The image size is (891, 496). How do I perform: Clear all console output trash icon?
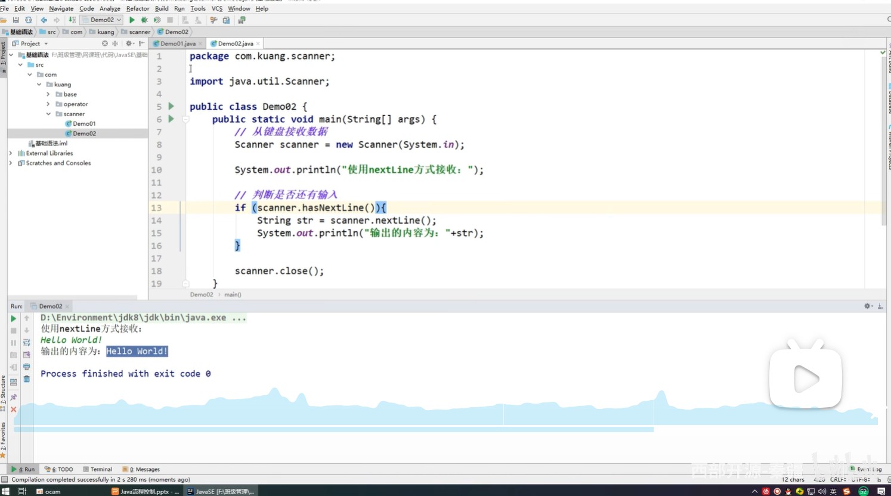26,379
